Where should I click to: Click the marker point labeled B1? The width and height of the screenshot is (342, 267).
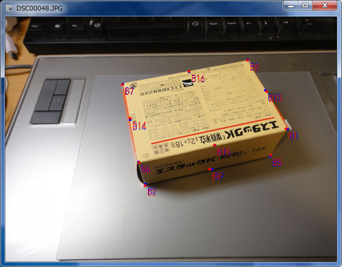click(x=287, y=129)
